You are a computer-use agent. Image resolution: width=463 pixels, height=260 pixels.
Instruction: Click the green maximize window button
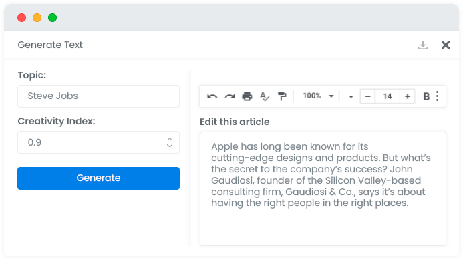tap(53, 18)
